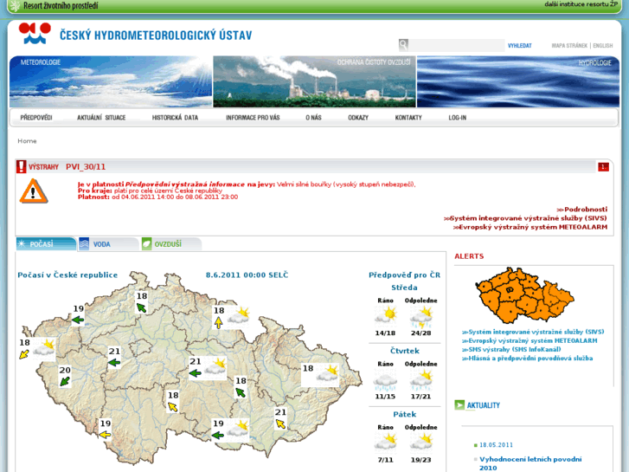The width and height of the screenshot is (629, 472).
Task: Click the HYDROLOGIE water banner
Action: (518, 81)
